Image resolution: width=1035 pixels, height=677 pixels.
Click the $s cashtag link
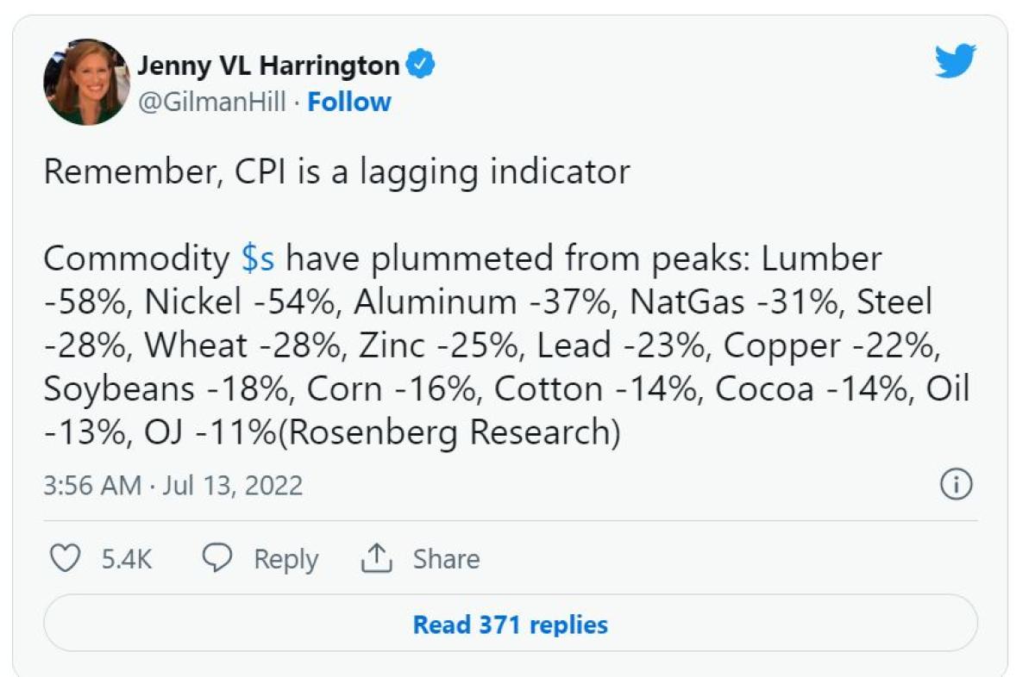(x=258, y=258)
